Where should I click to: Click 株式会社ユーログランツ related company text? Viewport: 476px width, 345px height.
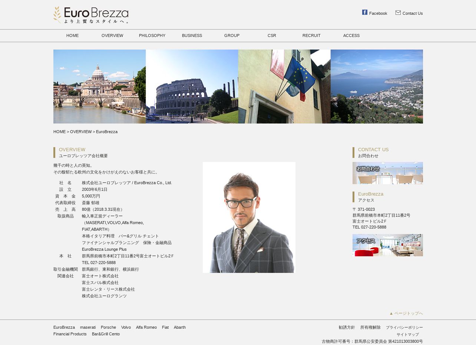(104, 296)
